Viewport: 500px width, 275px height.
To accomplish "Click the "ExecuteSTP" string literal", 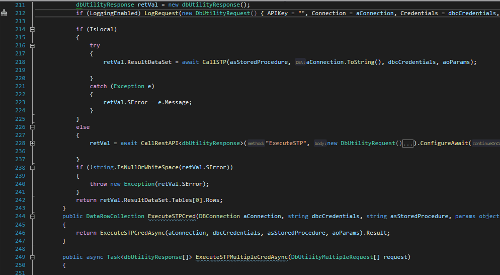I will point(288,143).
